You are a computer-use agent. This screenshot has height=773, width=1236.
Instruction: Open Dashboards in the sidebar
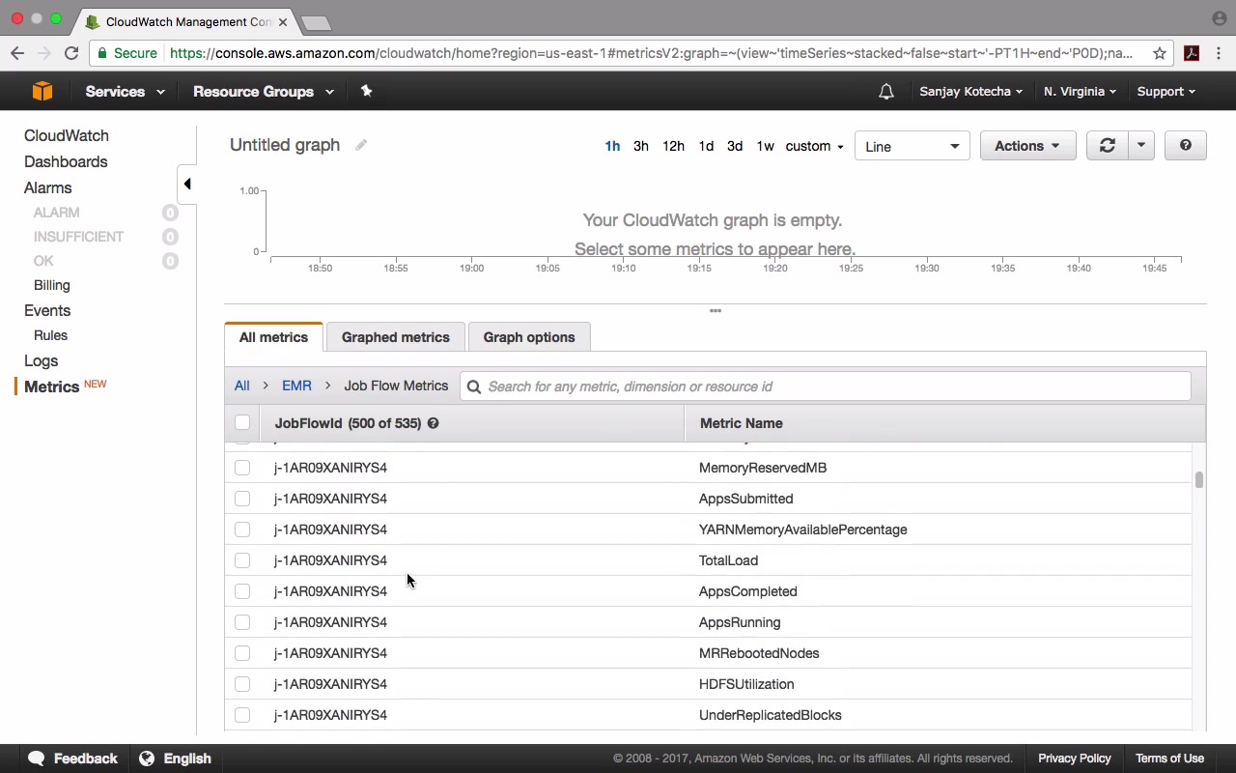pyautogui.click(x=66, y=161)
